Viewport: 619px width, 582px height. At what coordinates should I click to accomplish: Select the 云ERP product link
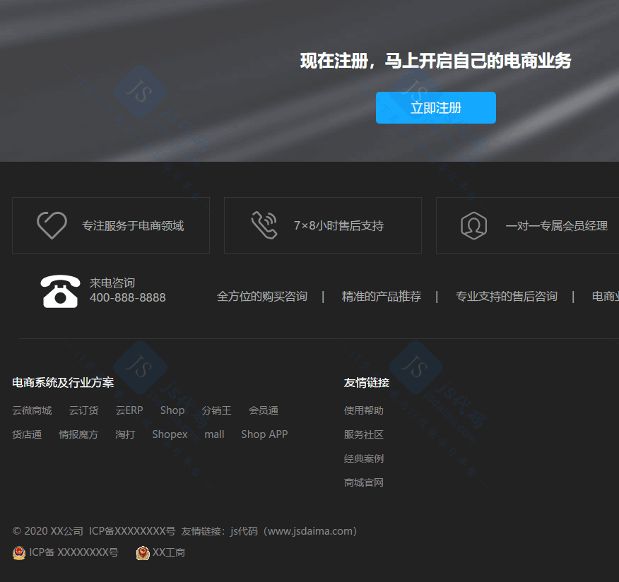click(x=129, y=410)
